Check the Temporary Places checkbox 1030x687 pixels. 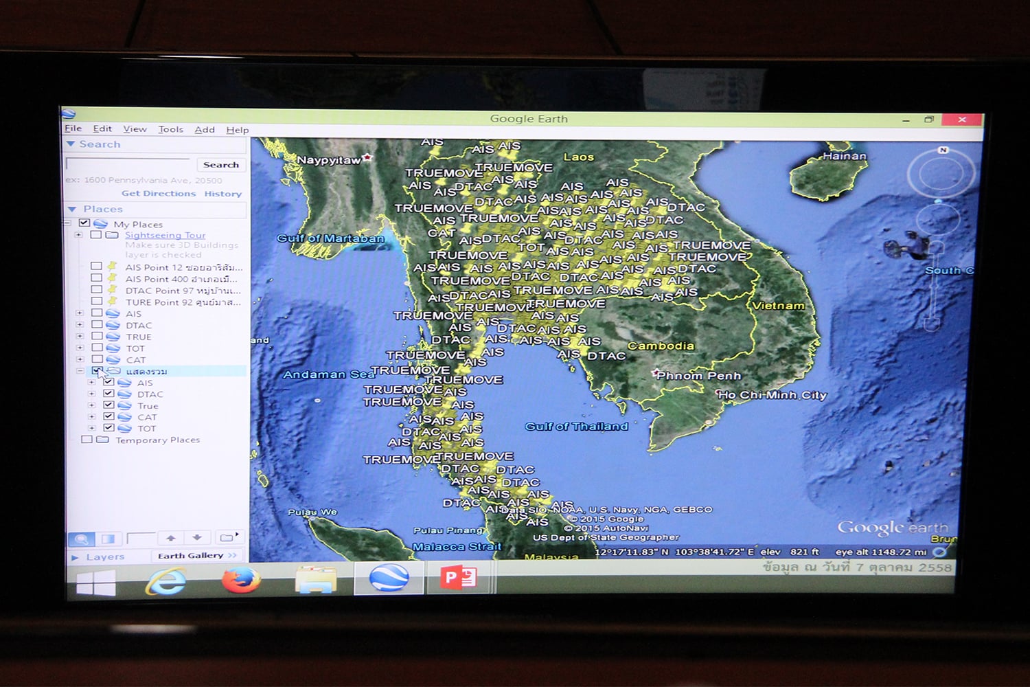pyautogui.click(x=87, y=440)
